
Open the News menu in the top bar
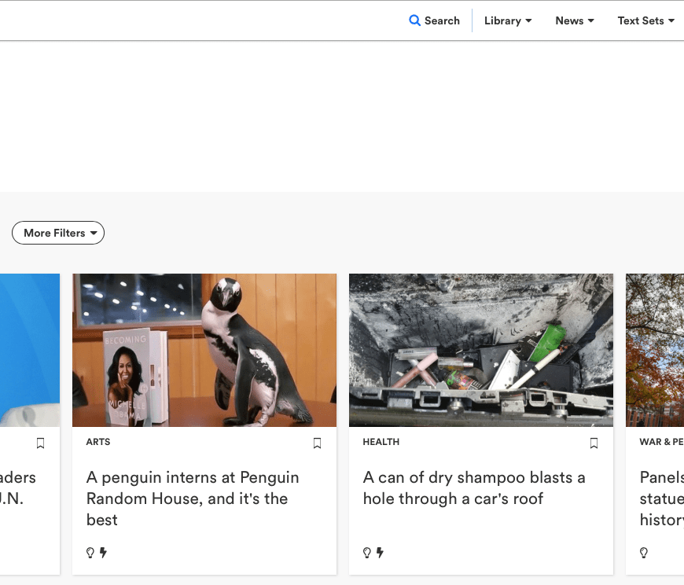(x=574, y=20)
